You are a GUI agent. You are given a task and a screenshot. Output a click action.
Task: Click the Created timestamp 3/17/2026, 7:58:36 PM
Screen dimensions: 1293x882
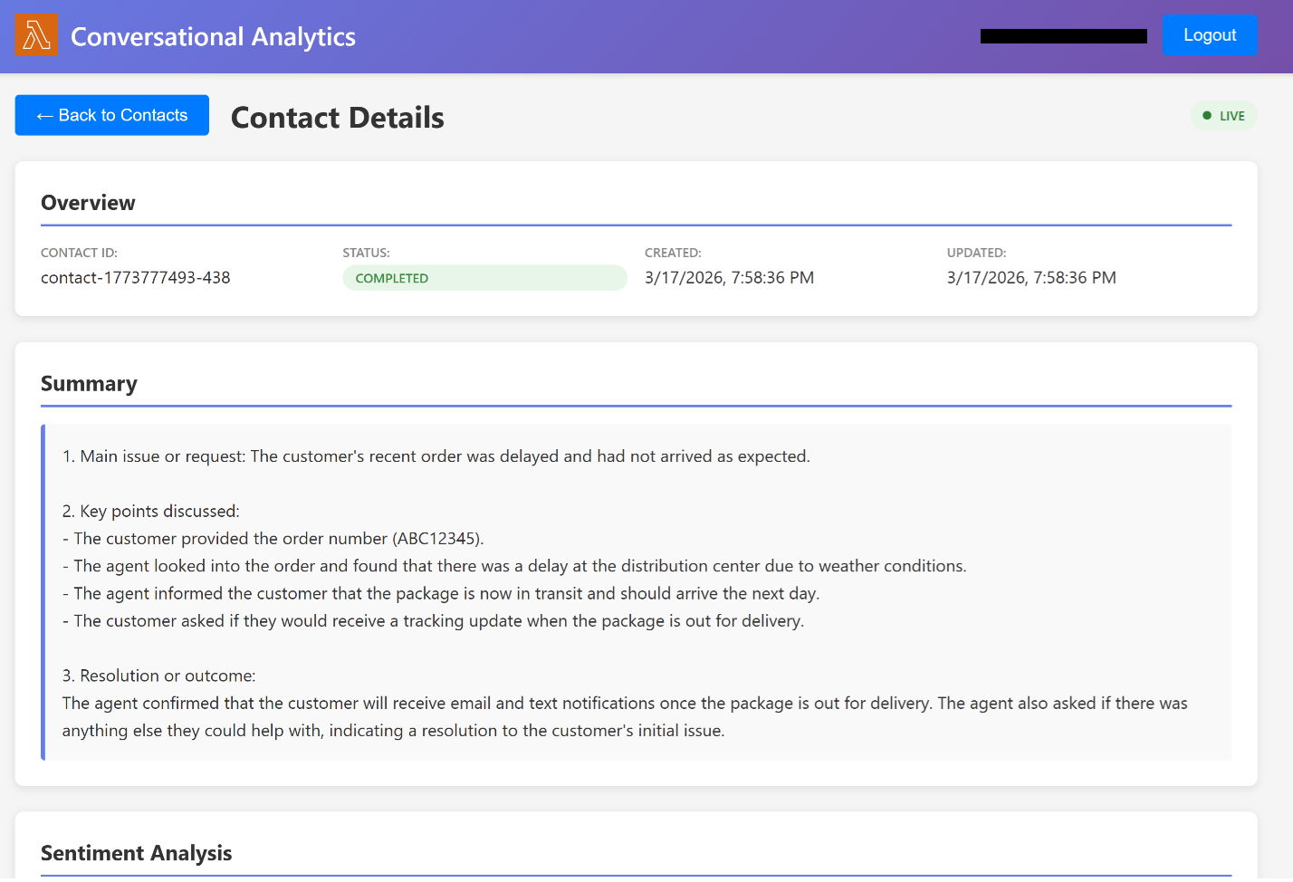(729, 278)
